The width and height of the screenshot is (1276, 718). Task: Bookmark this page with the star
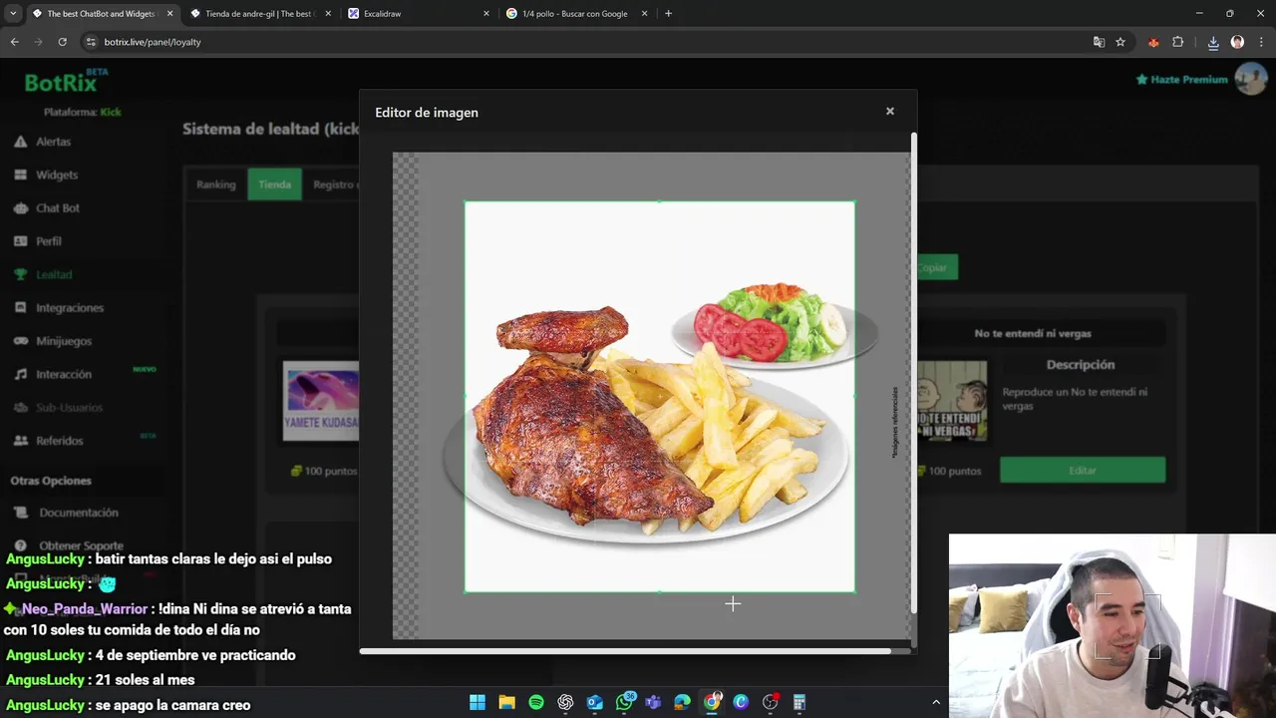[x=1120, y=42]
